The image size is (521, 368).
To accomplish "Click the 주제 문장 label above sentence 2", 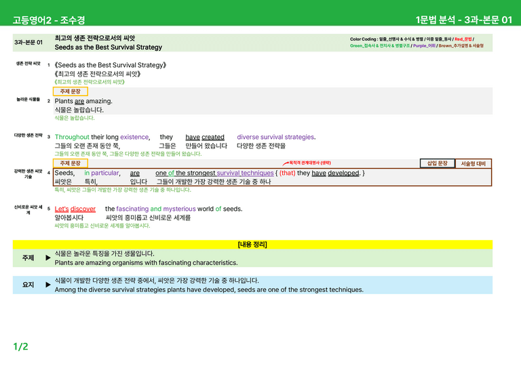I will coord(71,91).
